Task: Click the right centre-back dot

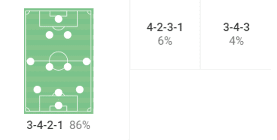Action: coord(79,90)
